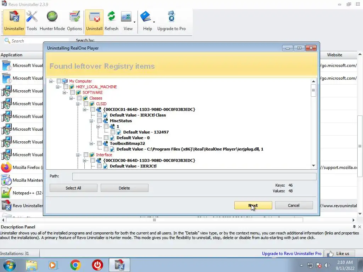This screenshot has width=363, height=272.
Task: Check the MiscStatus key checkbox
Action: [x=99, y=121]
